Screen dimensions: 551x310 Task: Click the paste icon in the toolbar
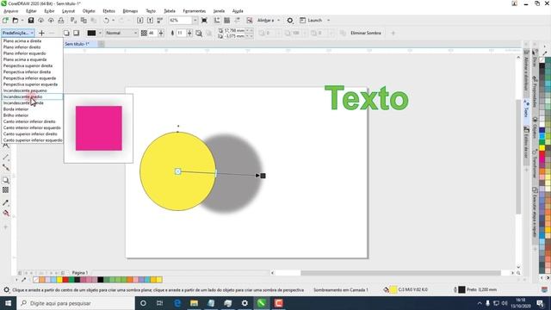click(94, 21)
